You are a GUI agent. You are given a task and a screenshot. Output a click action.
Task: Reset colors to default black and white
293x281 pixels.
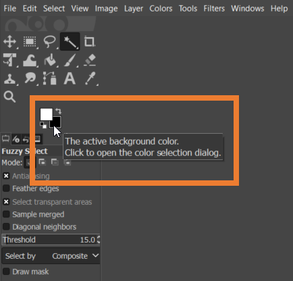point(43,125)
